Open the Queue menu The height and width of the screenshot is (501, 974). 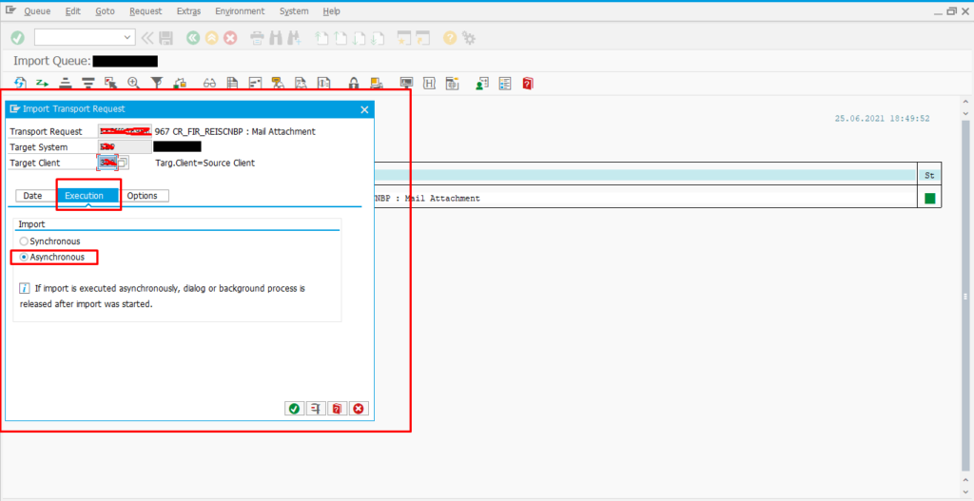[37, 11]
